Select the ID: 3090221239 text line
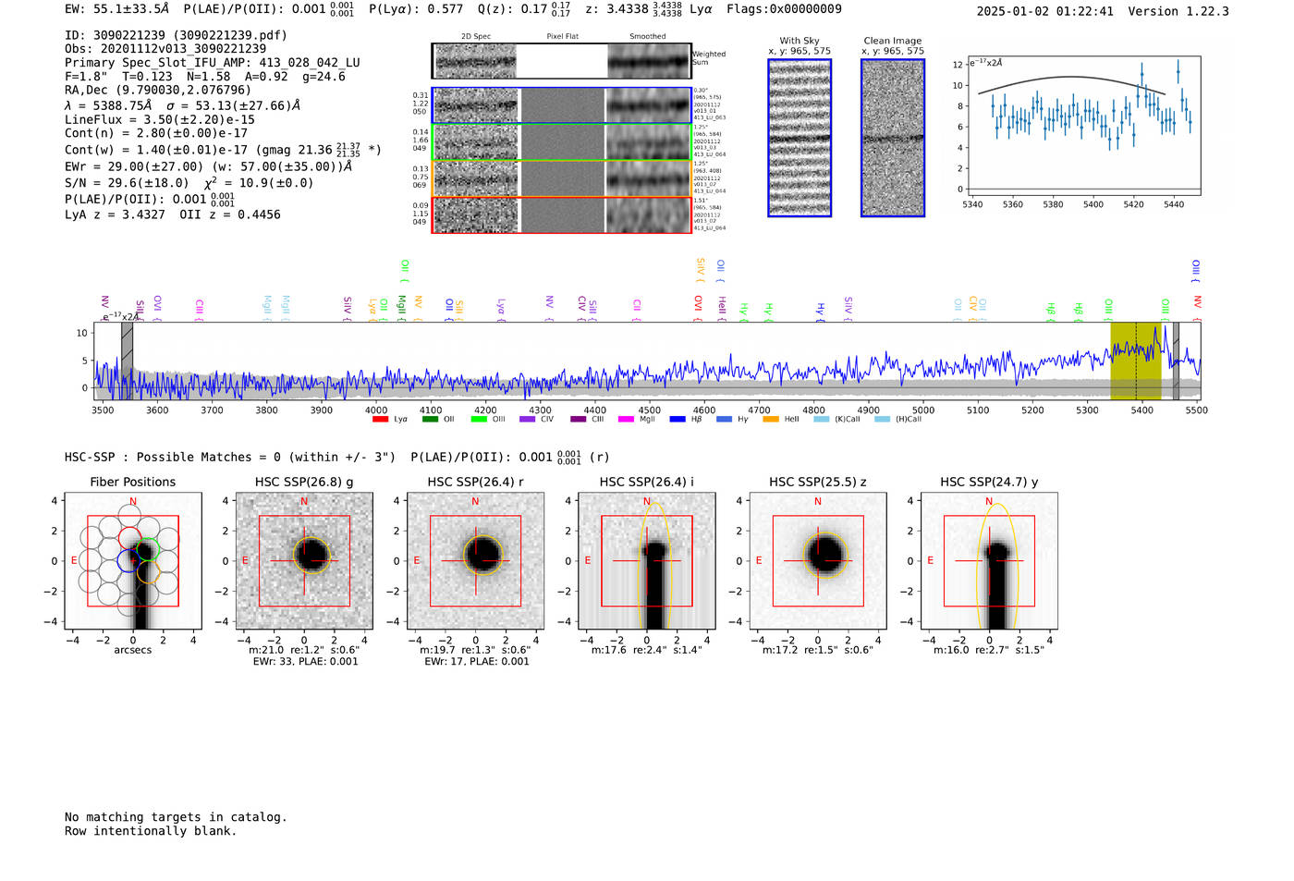Viewport: 1294px width, 881px height. [176, 35]
